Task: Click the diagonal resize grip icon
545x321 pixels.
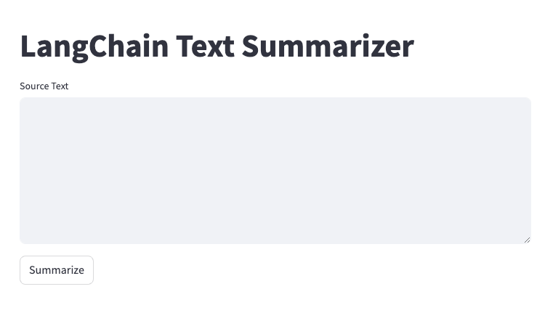Action: (527, 240)
